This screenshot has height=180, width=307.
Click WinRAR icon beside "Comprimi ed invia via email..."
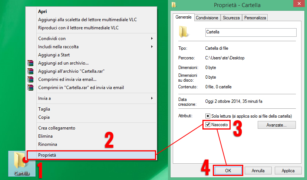point(30,79)
